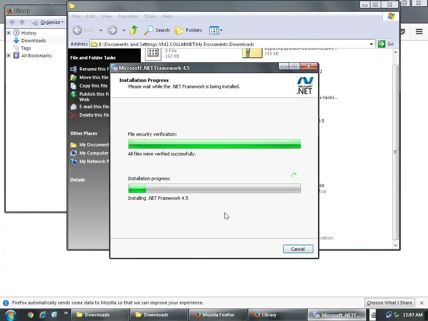This screenshot has width=428, height=321.
Task: Open the Favorites menu
Action: tap(128, 16)
